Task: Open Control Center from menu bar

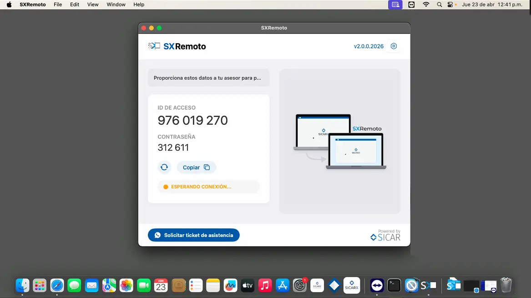Action: pyautogui.click(x=450, y=5)
